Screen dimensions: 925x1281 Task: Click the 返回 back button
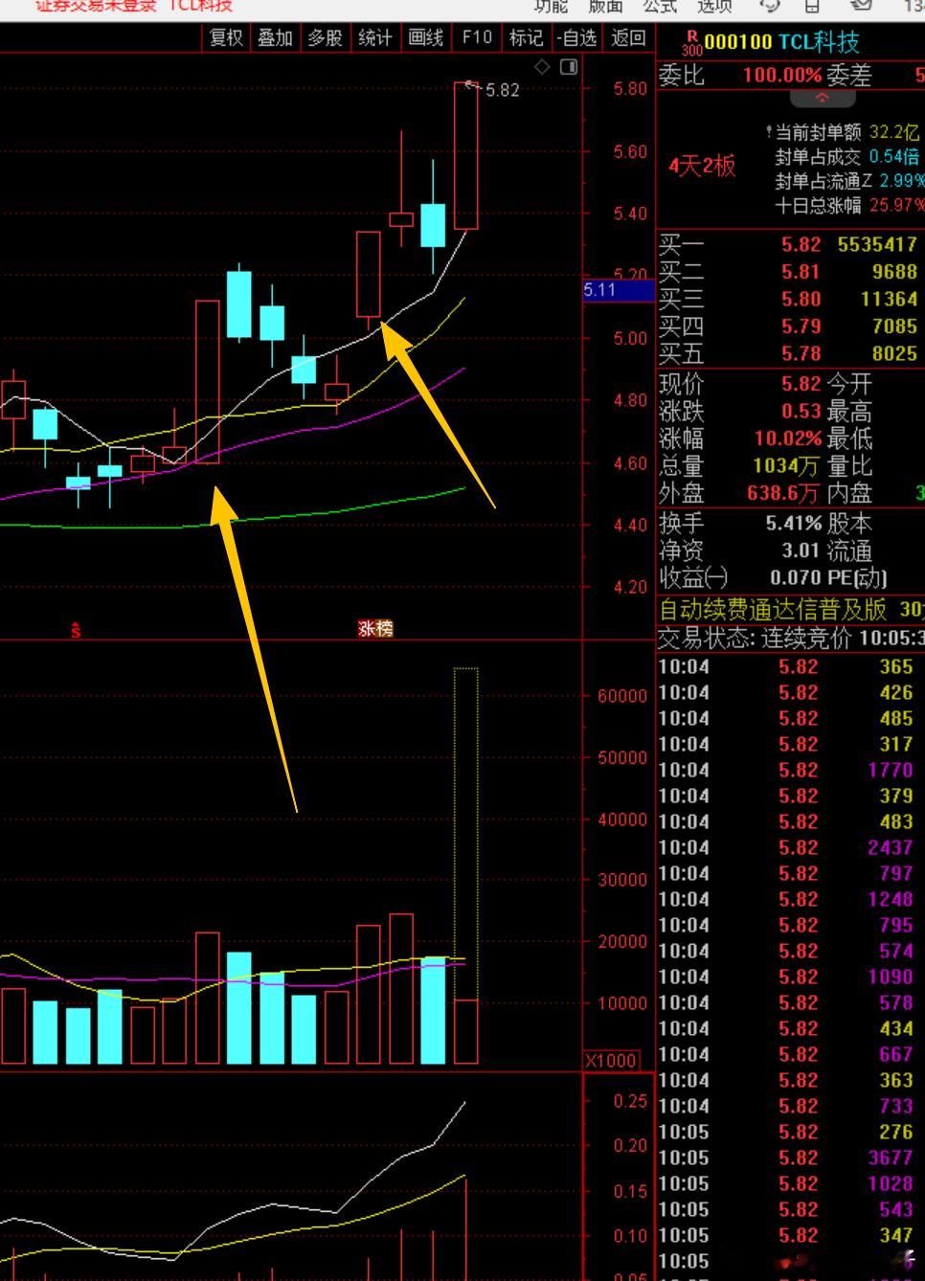click(x=629, y=37)
